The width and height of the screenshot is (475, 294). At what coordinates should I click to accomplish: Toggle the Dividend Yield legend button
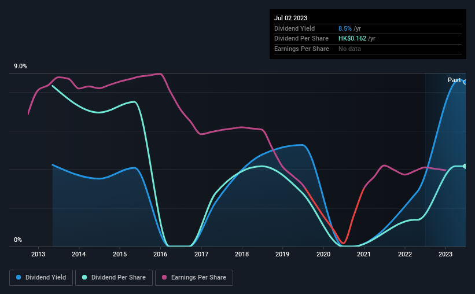tap(41, 278)
